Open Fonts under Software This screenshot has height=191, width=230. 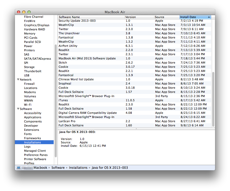coord(28,134)
